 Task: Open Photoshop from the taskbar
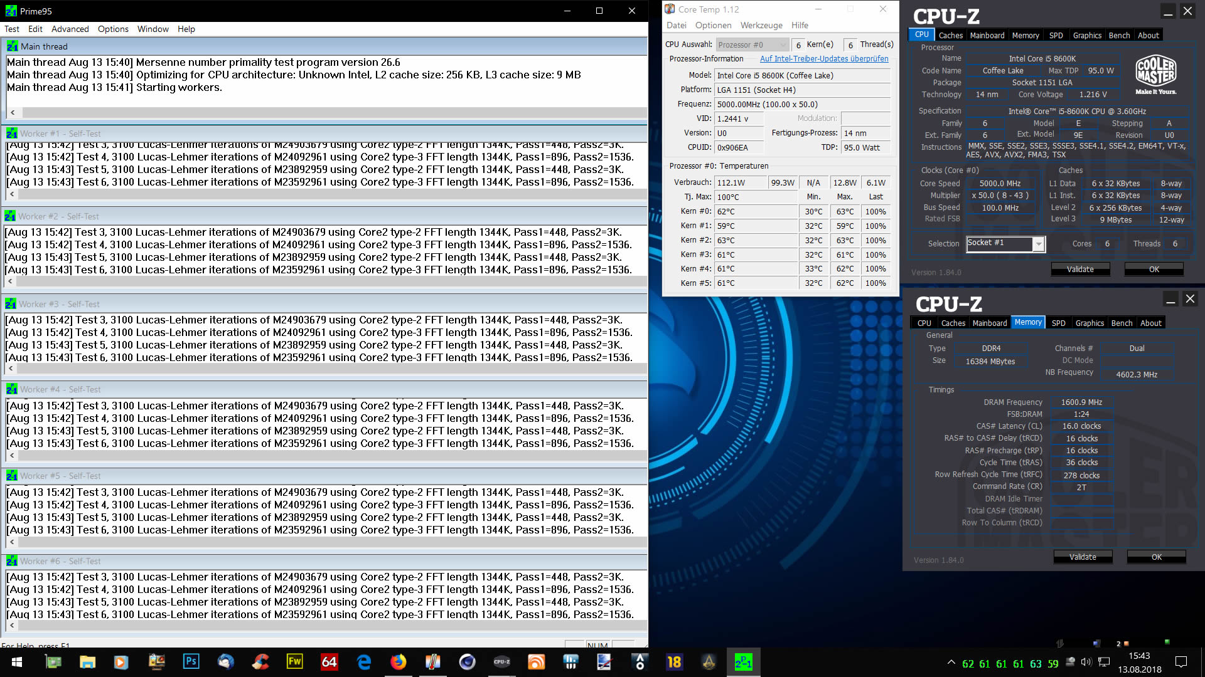click(x=191, y=662)
